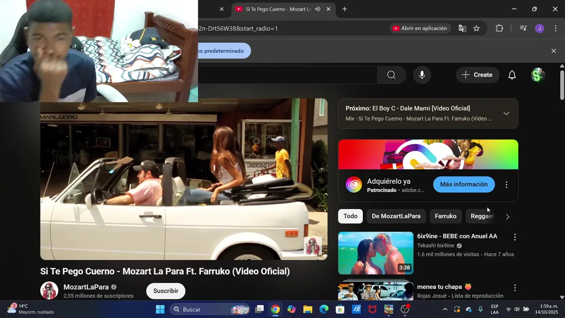Image resolution: width=565 pixels, height=318 pixels.
Task: Open the Chrome extensions puzzle icon
Action: click(x=499, y=28)
